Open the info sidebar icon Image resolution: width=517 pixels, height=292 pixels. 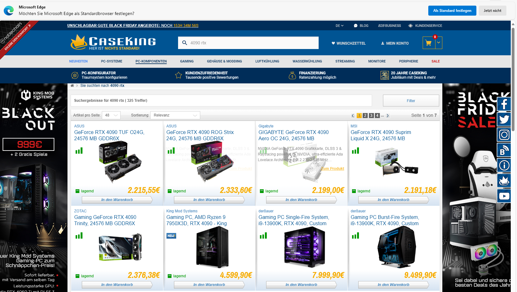click(504, 165)
